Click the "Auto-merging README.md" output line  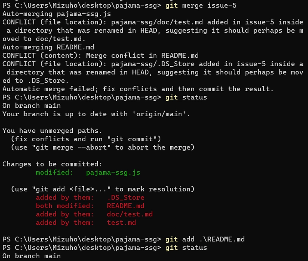coord(48,47)
